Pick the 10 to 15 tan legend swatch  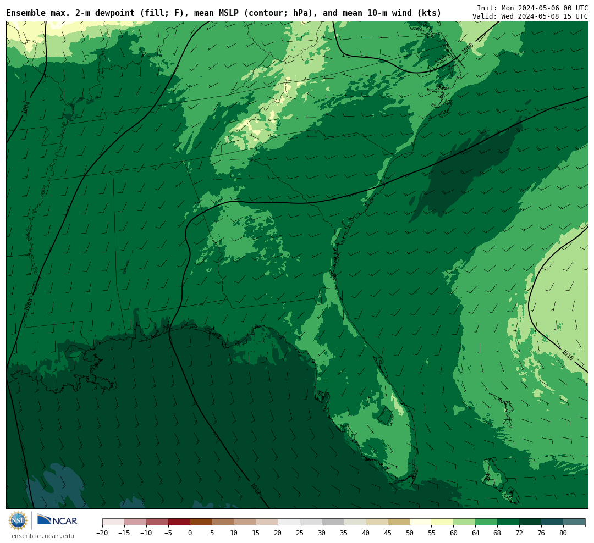(x=245, y=522)
